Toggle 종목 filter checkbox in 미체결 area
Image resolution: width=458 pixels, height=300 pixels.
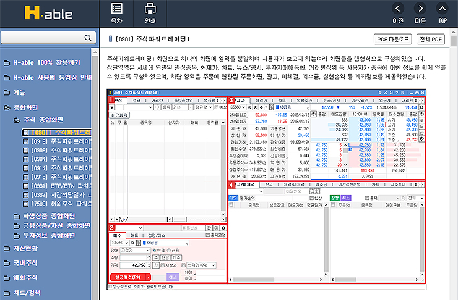pyautogui.click(x=368, y=198)
